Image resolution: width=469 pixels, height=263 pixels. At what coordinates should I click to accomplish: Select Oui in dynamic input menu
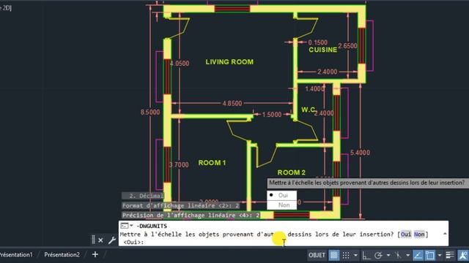coord(281,195)
